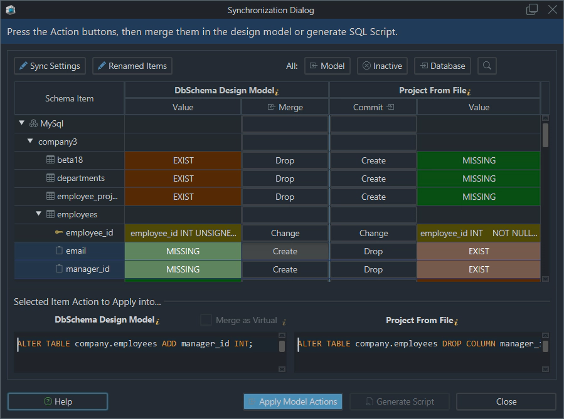
Task: Click column icon beside manager_id
Action: (x=60, y=268)
